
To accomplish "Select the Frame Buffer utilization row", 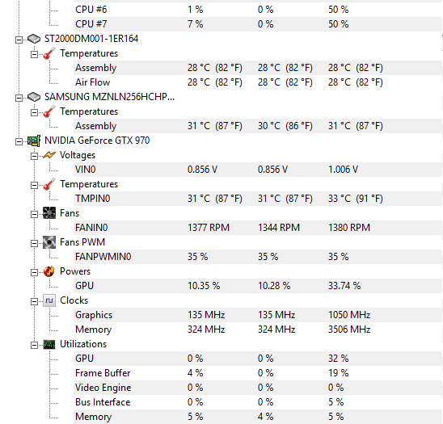I will click(x=258, y=373).
